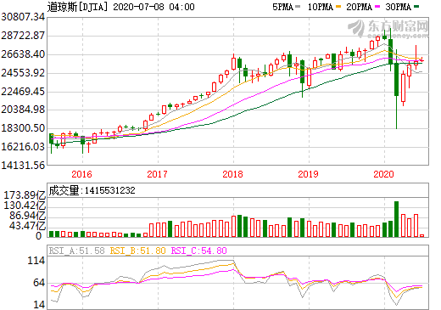Viewport: 441px width, 310px height.
Task: Select the 10PMA legend label
Action: point(320,7)
